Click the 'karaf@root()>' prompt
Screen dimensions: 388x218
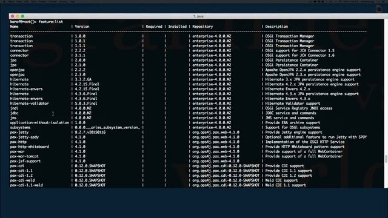23,22
